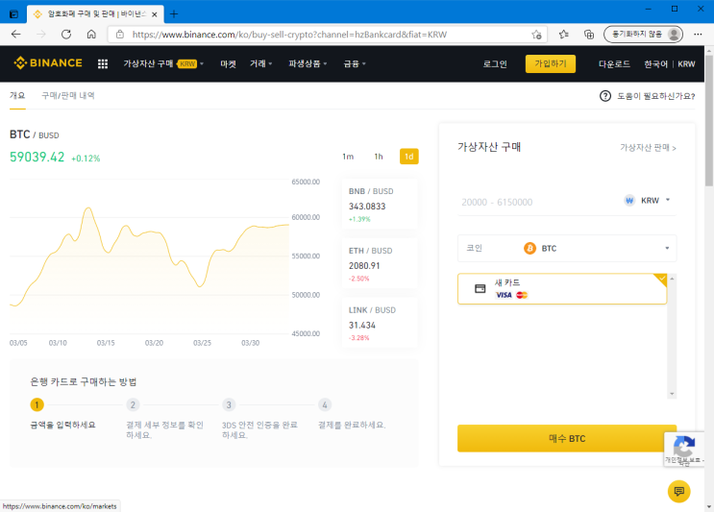714x512 pixels.
Task: Click step 4 circle 결제를 완료하세요
Action: (325, 404)
